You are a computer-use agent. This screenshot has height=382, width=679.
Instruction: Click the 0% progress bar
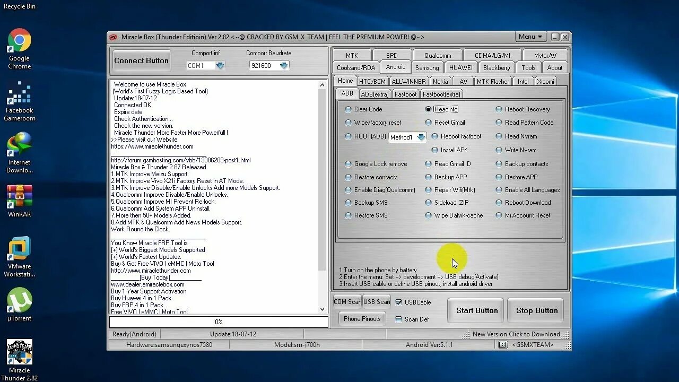point(219,322)
